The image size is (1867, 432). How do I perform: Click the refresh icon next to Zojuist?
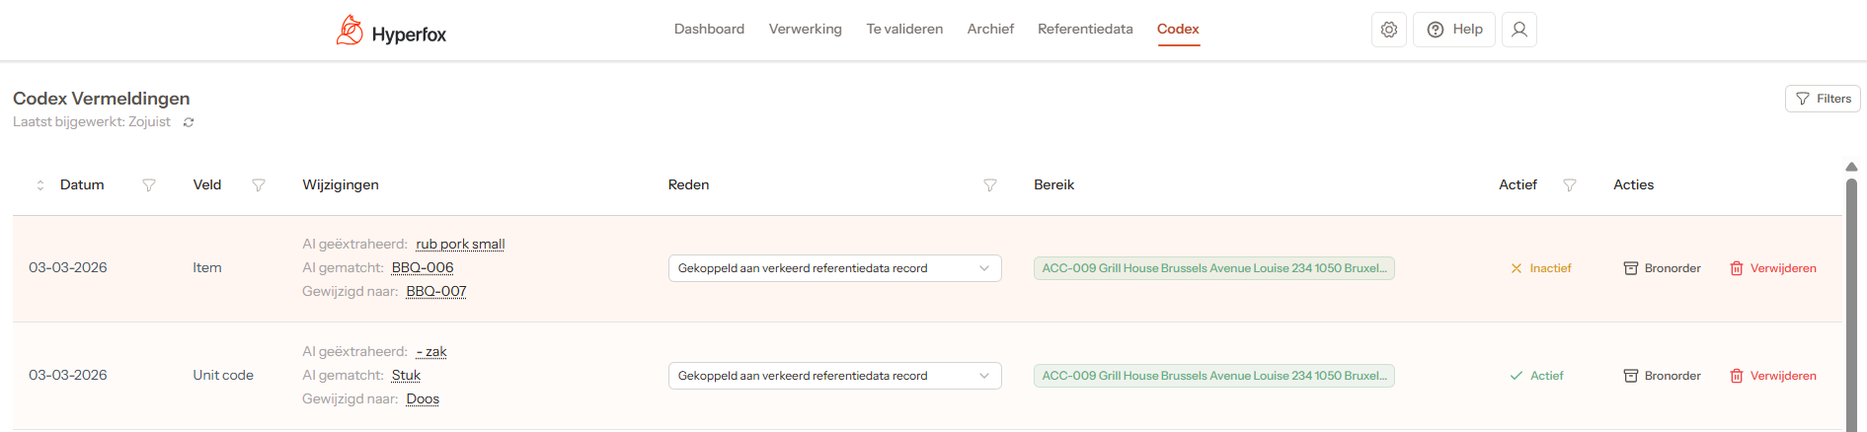click(189, 122)
